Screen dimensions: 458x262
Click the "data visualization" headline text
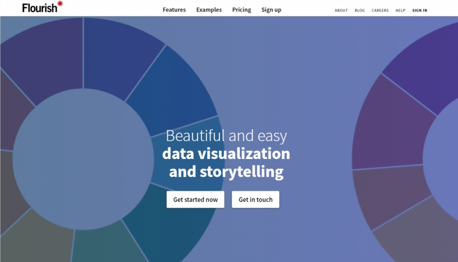click(x=226, y=153)
